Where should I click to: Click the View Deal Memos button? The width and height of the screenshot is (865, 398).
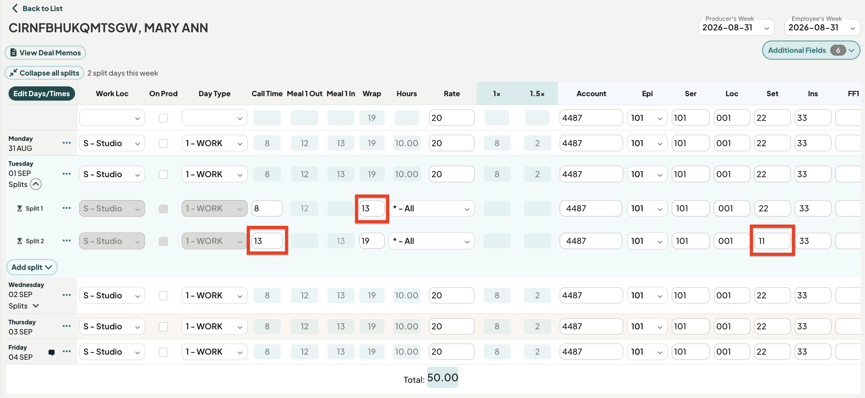45,52
